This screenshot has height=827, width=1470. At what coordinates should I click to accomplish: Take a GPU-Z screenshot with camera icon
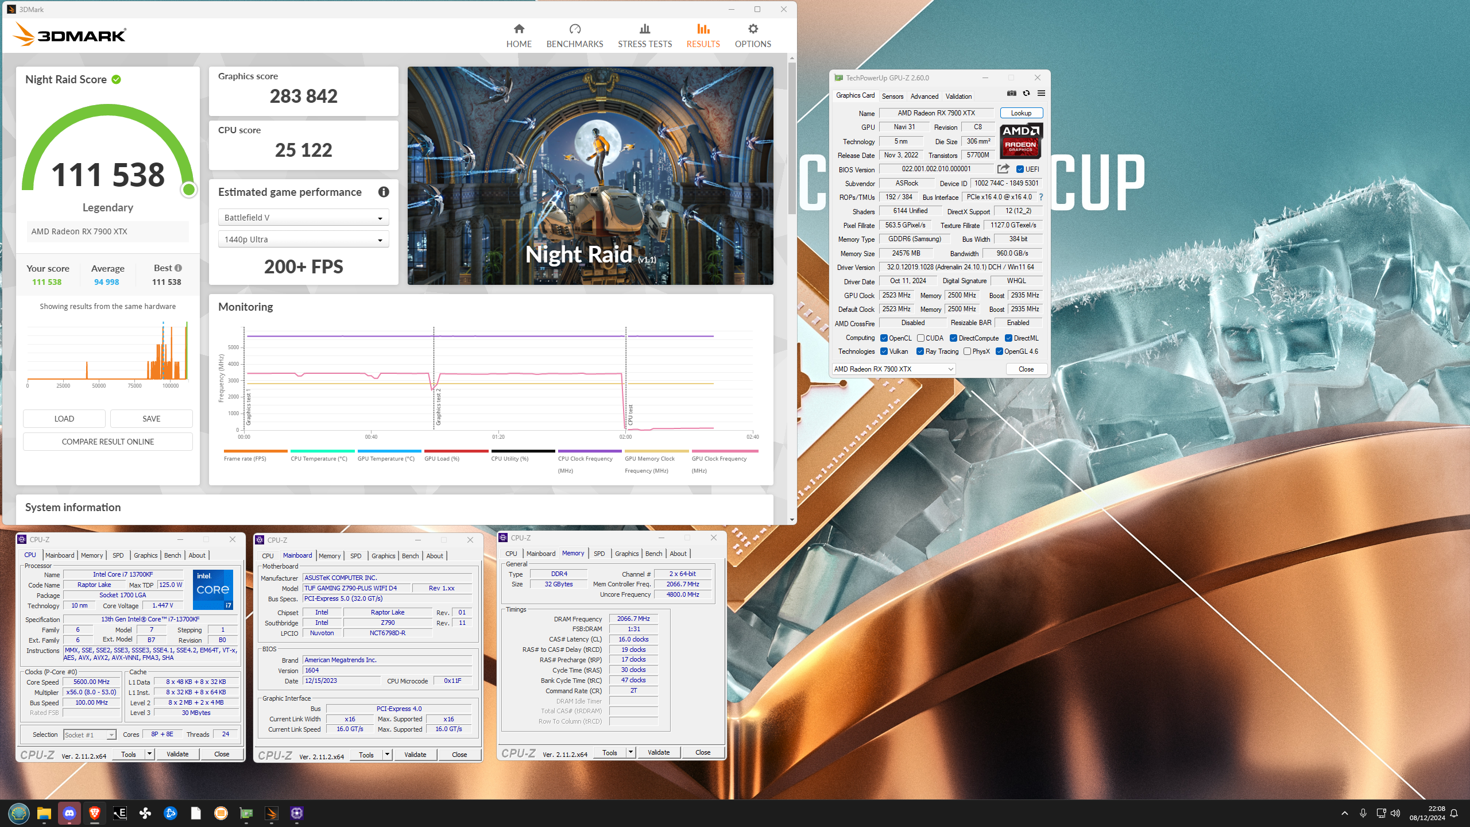pyautogui.click(x=1012, y=93)
